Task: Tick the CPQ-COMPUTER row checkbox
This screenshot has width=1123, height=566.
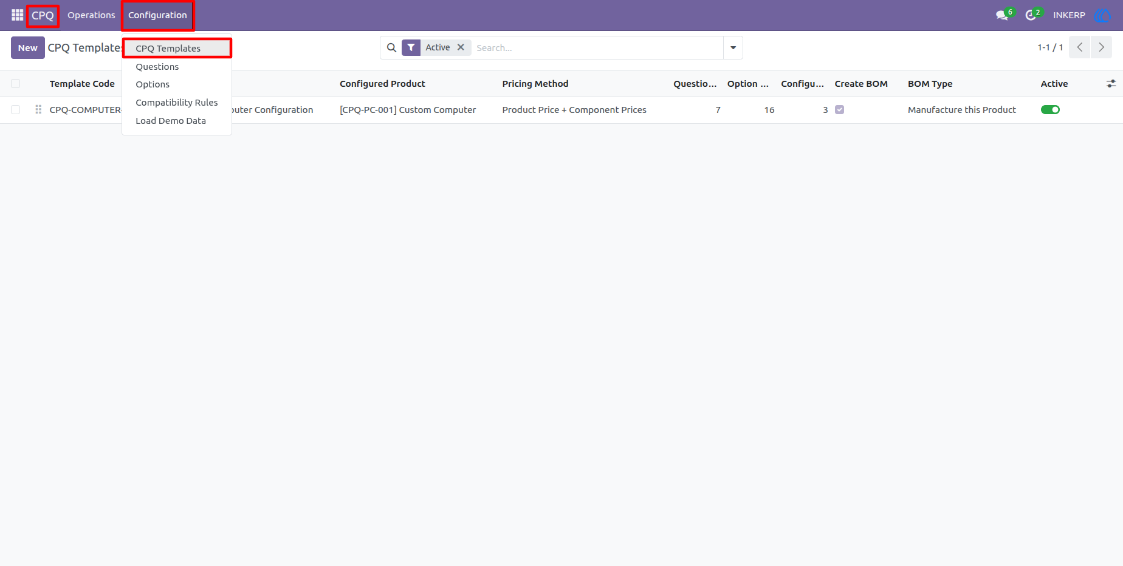Action: [x=16, y=110]
